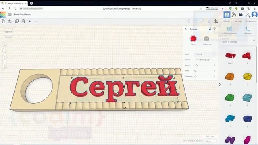Collapse the shapes panel with the side chevron
The width and height of the screenshot is (258, 145).
coord(220,85)
